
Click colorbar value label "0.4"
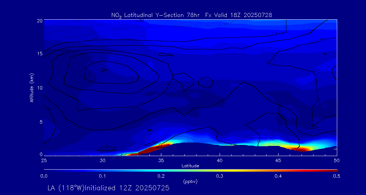[278, 176]
